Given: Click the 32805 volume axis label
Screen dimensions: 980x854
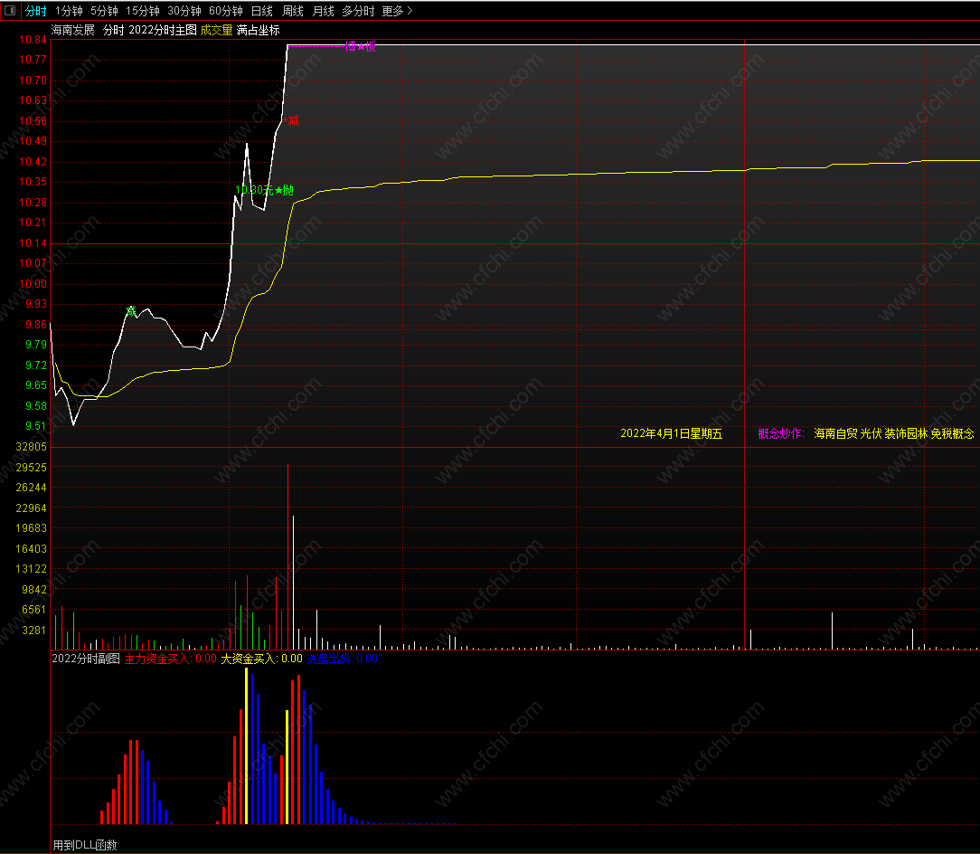Looking at the screenshot, I should click(31, 447).
